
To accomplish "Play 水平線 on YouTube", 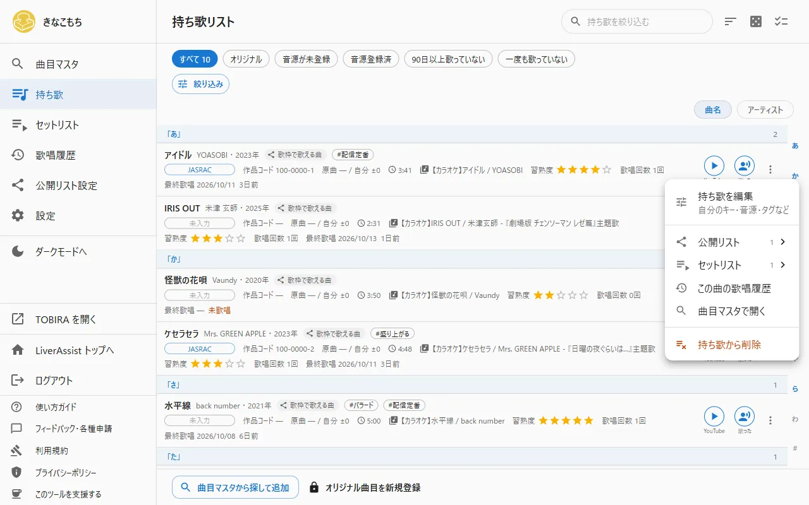I will tap(714, 417).
